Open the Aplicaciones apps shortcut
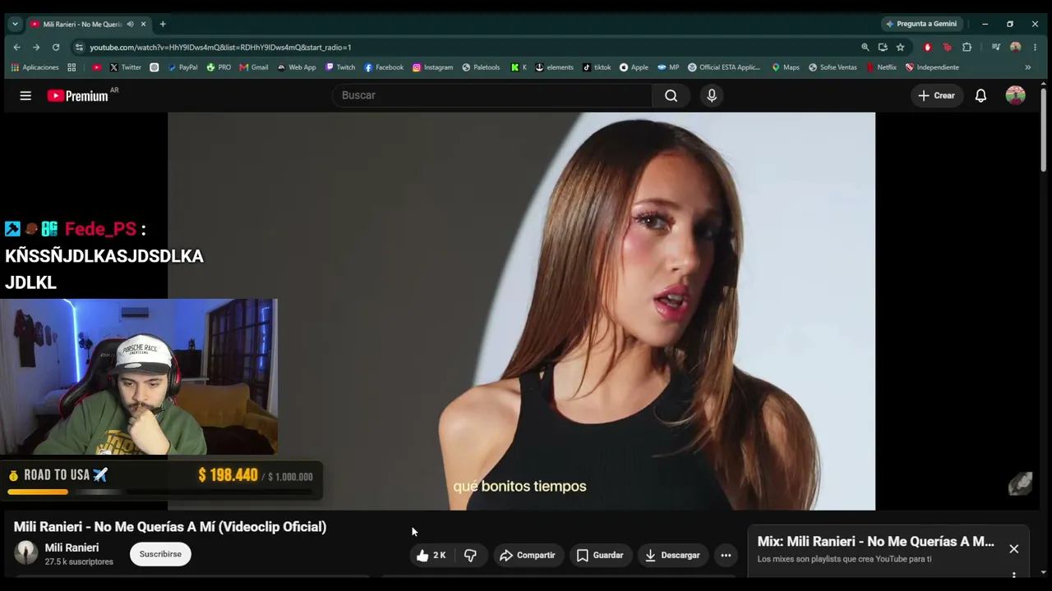The image size is (1052, 591). pos(35,67)
